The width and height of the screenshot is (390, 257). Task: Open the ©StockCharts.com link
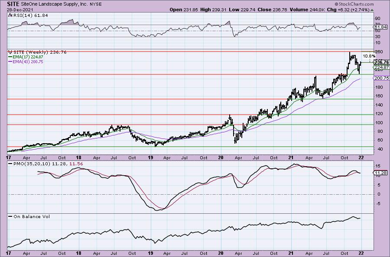point(354,4)
